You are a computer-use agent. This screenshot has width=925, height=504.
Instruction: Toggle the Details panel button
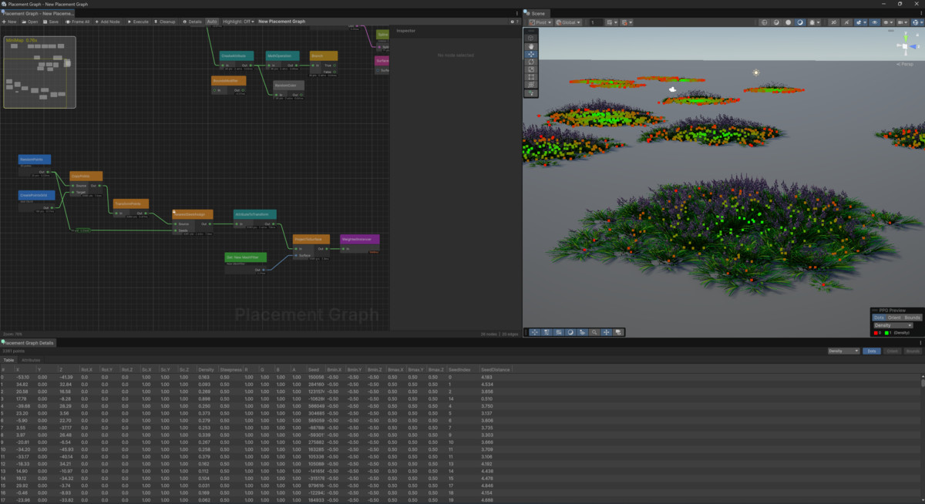point(192,22)
